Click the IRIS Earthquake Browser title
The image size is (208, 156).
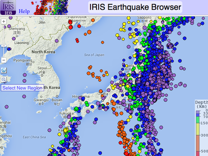click(x=135, y=7)
